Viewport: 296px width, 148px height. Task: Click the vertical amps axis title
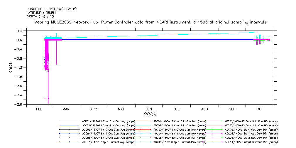point(11,67)
